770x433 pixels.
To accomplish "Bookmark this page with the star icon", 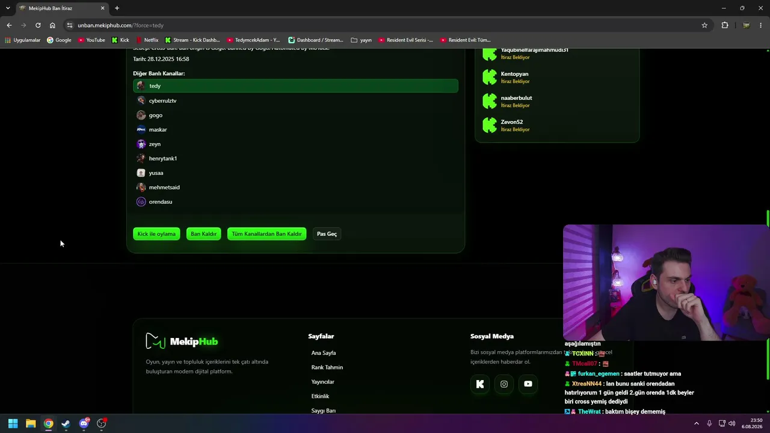I will point(704,25).
